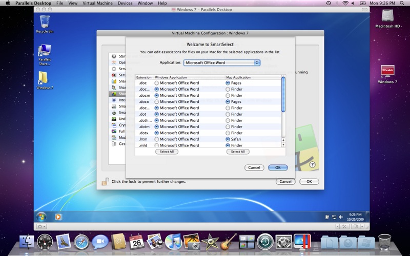The width and height of the screenshot is (410, 256).
Task: Launch Windows Media Player from the taskbar
Action: pos(58,217)
